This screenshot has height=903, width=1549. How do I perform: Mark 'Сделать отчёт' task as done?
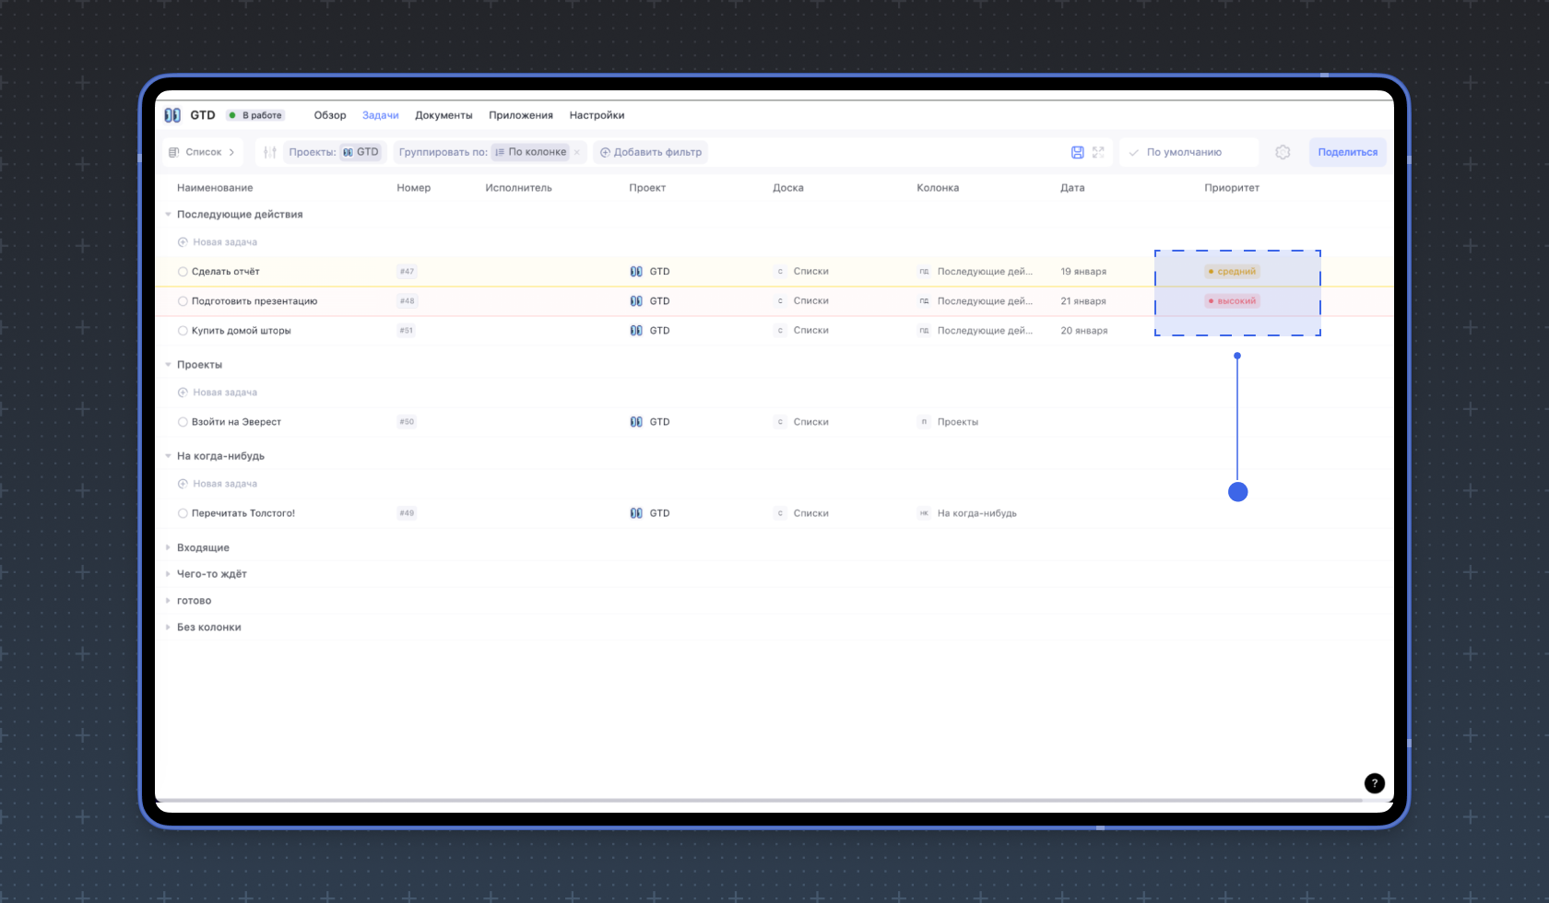tap(183, 272)
